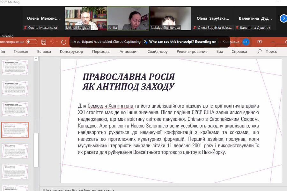The width and height of the screenshot is (287, 191).
Task: Select Валентина Дуденок participant tile
Action: (255, 18)
